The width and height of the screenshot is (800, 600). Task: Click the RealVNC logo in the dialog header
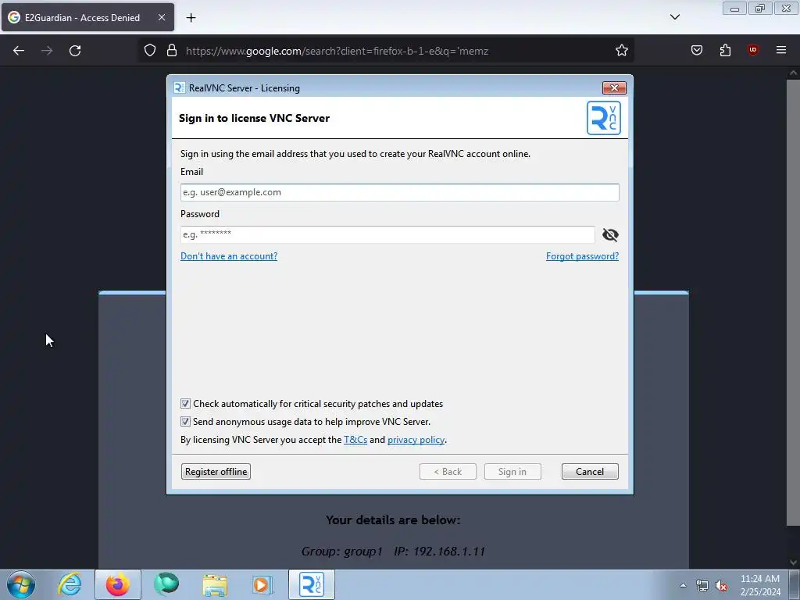point(604,118)
